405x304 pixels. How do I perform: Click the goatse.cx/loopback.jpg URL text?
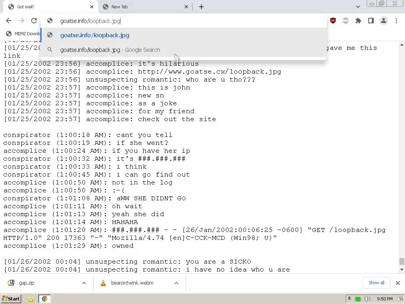coord(210,72)
